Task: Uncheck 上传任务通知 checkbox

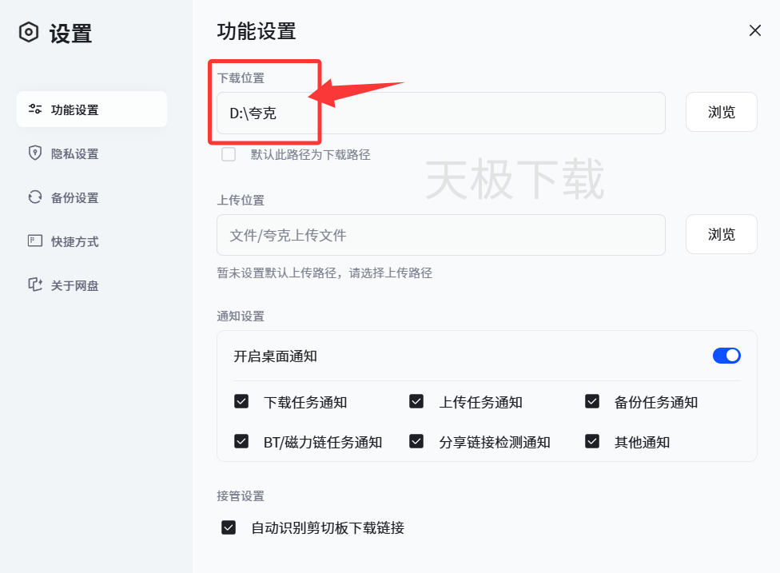Action: click(416, 401)
